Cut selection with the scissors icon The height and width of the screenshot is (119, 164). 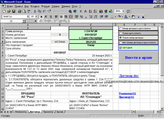35,11
